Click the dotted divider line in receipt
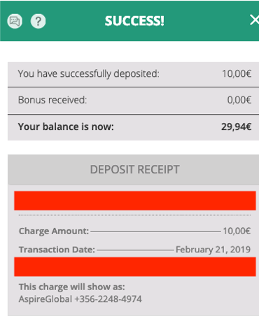The image size is (259, 316). 134,215
